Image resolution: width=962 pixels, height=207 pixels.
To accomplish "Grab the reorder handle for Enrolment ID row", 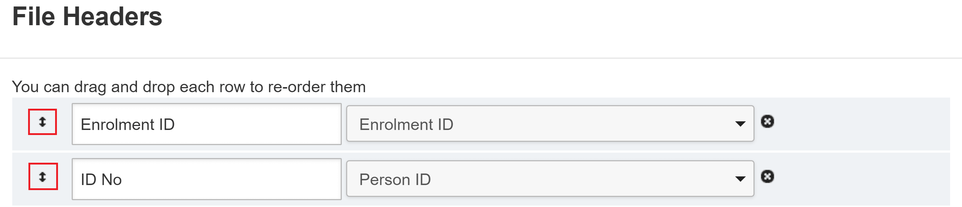I will [42, 122].
